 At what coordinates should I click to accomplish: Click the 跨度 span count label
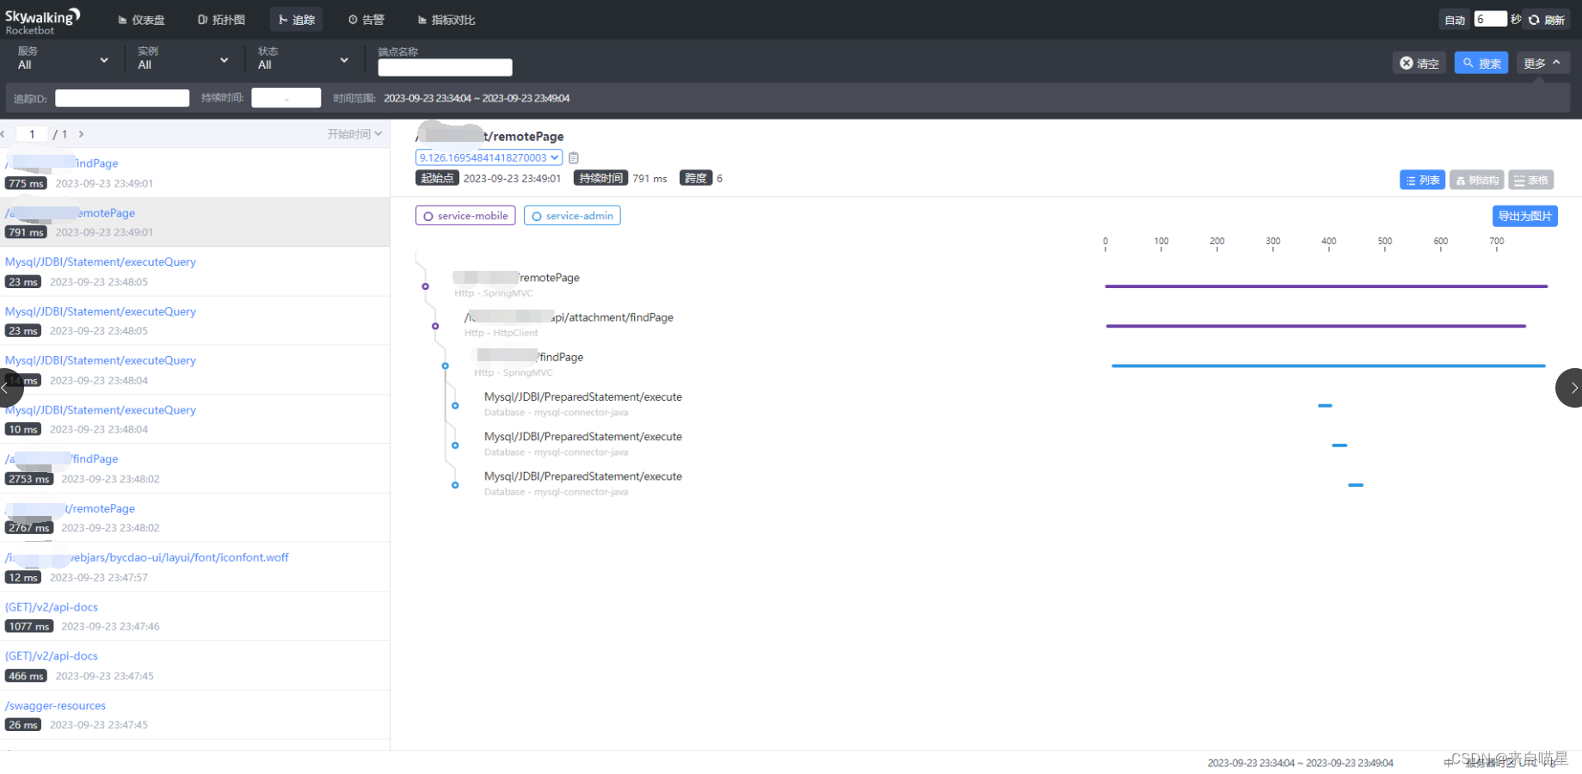pyautogui.click(x=695, y=178)
